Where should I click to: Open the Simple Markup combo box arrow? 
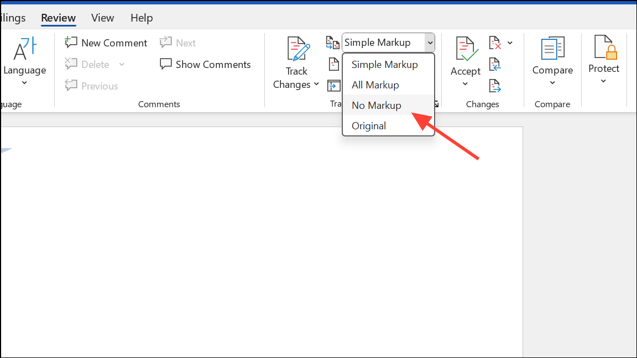click(x=429, y=43)
